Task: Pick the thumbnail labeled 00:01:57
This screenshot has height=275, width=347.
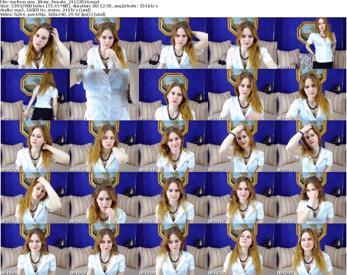Action: [243, 43]
